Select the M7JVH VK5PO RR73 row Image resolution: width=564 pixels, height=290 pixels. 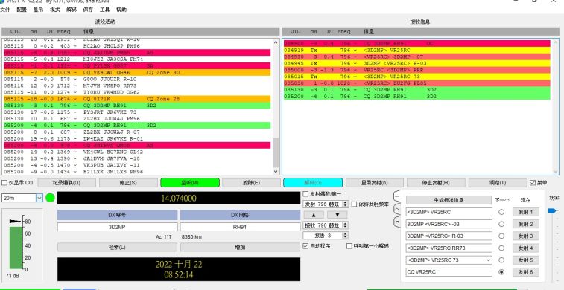[137, 86]
